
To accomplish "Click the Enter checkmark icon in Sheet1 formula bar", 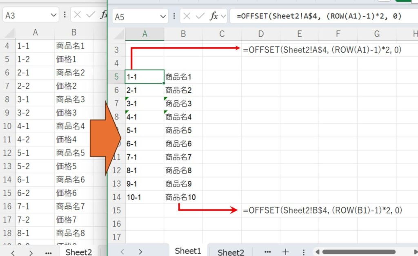I will click(x=200, y=16).
